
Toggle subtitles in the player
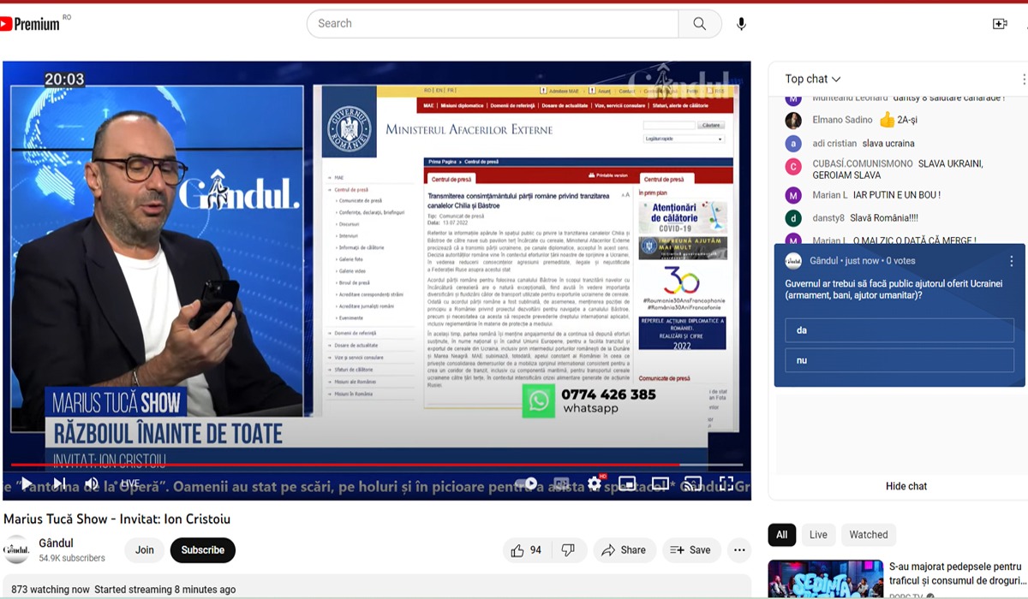tap(561, 483)
